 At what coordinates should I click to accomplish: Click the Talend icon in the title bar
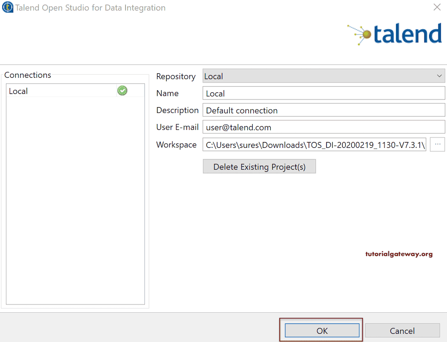tap(7, 7)
